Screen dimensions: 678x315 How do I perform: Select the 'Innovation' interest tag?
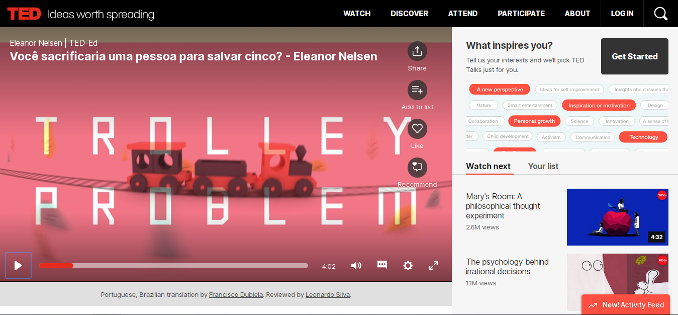click(617, 121)
